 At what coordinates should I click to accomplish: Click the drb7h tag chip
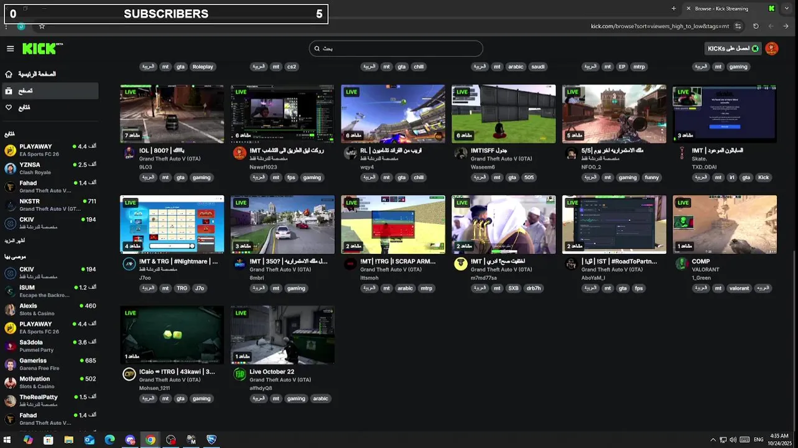pyautogui.click(x=534, y=288)
